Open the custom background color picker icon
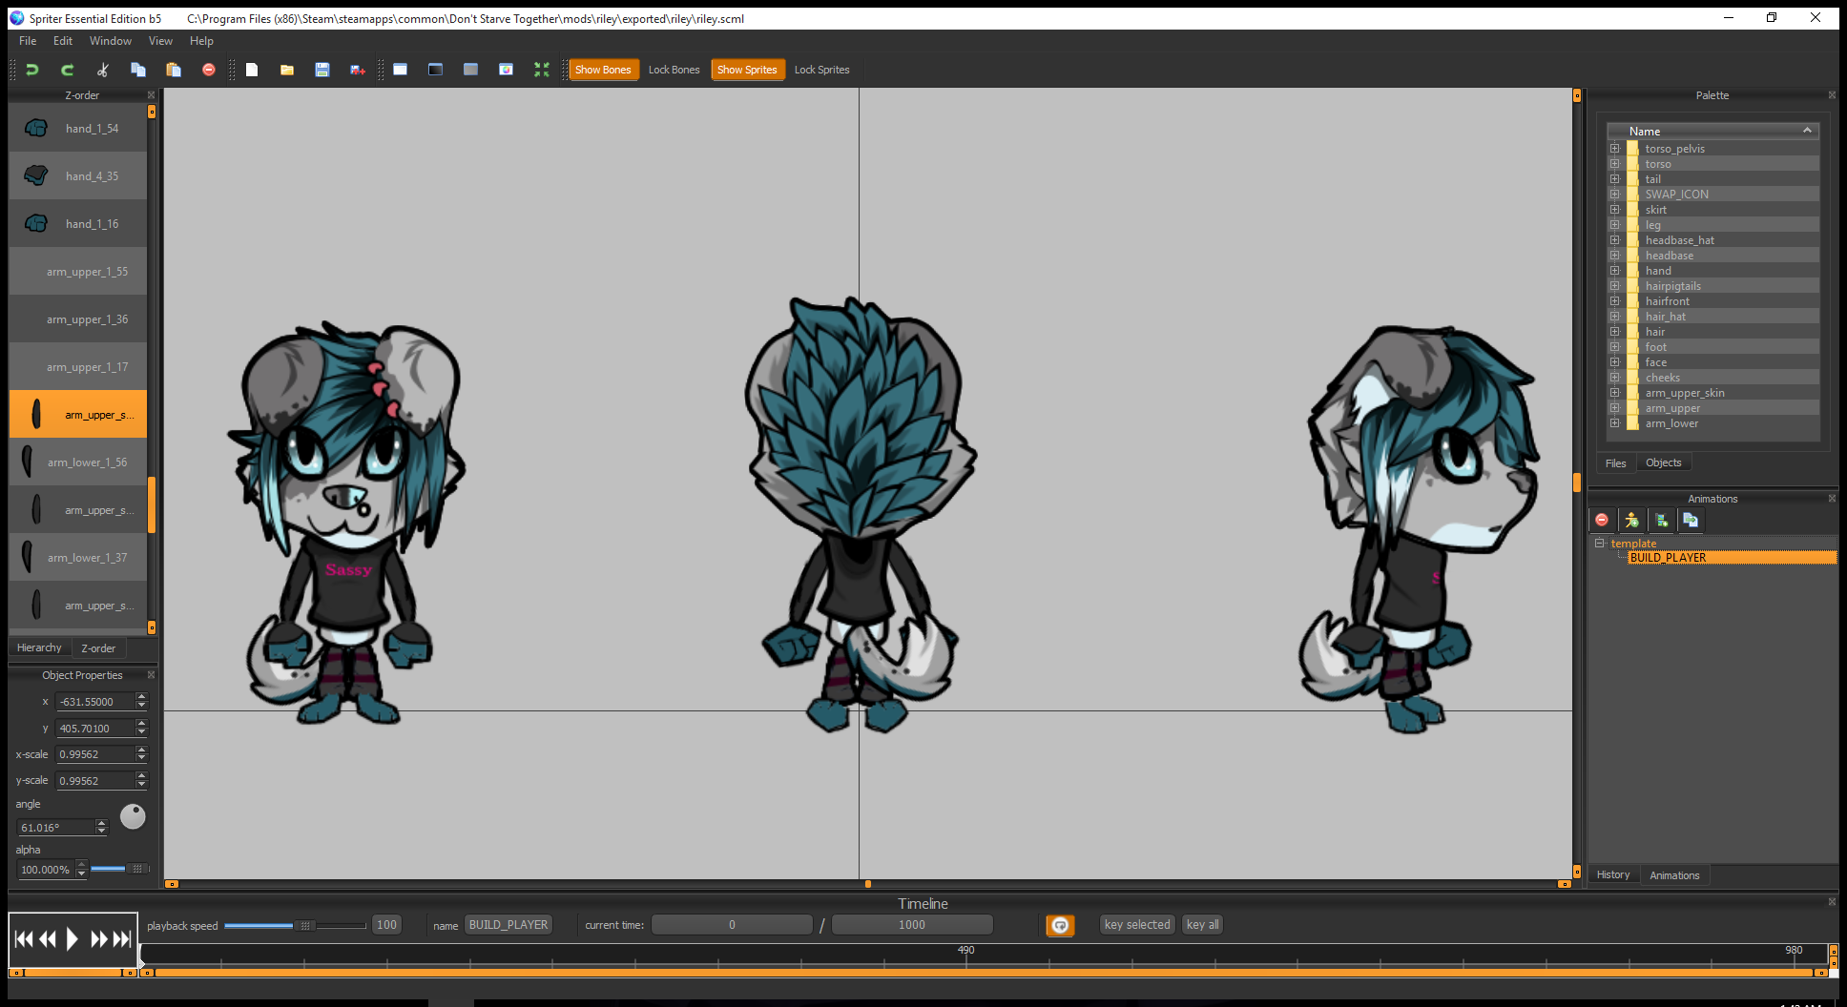Viewport: 1847px width, 1007px height. 507,70
